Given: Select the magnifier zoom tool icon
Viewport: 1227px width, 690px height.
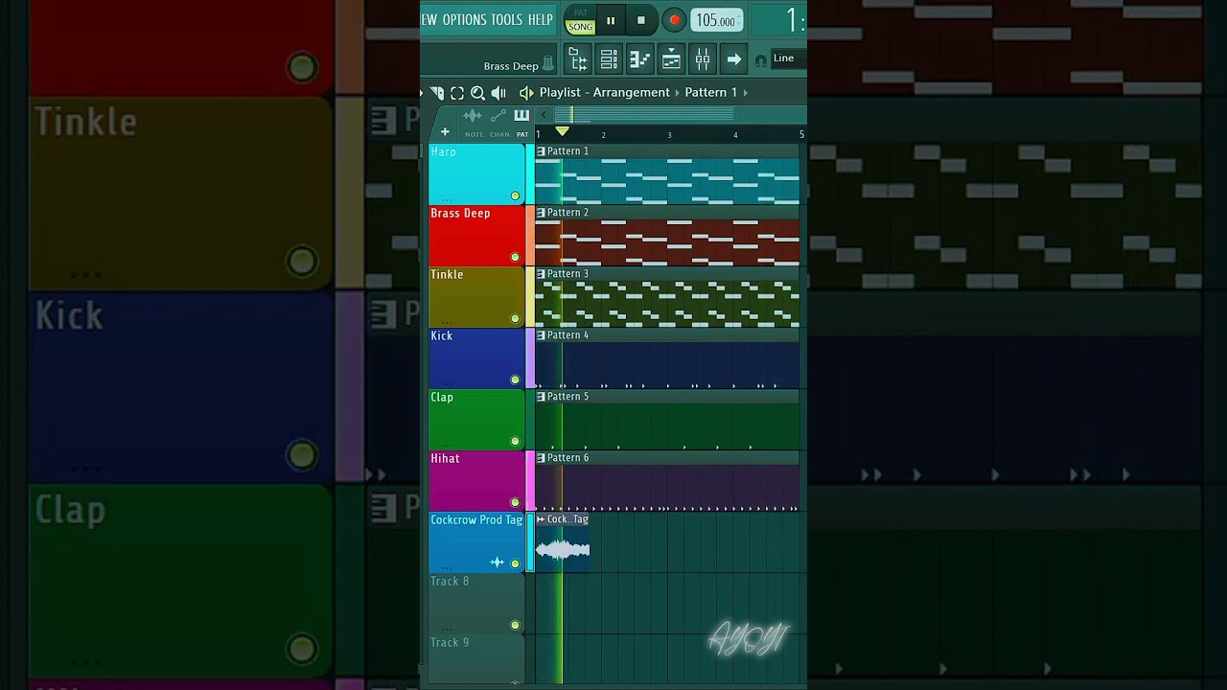Looking at the screenshot, I should [x=477, y=93].
